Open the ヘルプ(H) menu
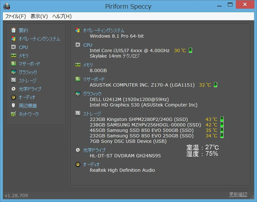 click(x=62, y=16)
